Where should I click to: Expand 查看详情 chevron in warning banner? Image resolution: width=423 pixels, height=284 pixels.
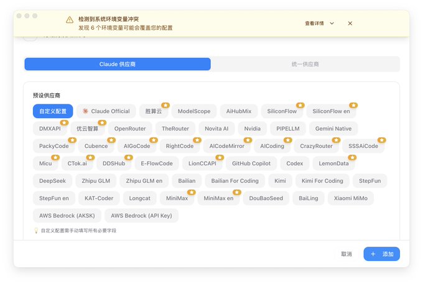click(x=332, y=24)
